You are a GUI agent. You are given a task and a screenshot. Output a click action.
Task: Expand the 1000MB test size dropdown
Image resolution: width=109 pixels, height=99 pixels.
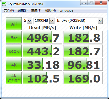click(x=52, y=21)
